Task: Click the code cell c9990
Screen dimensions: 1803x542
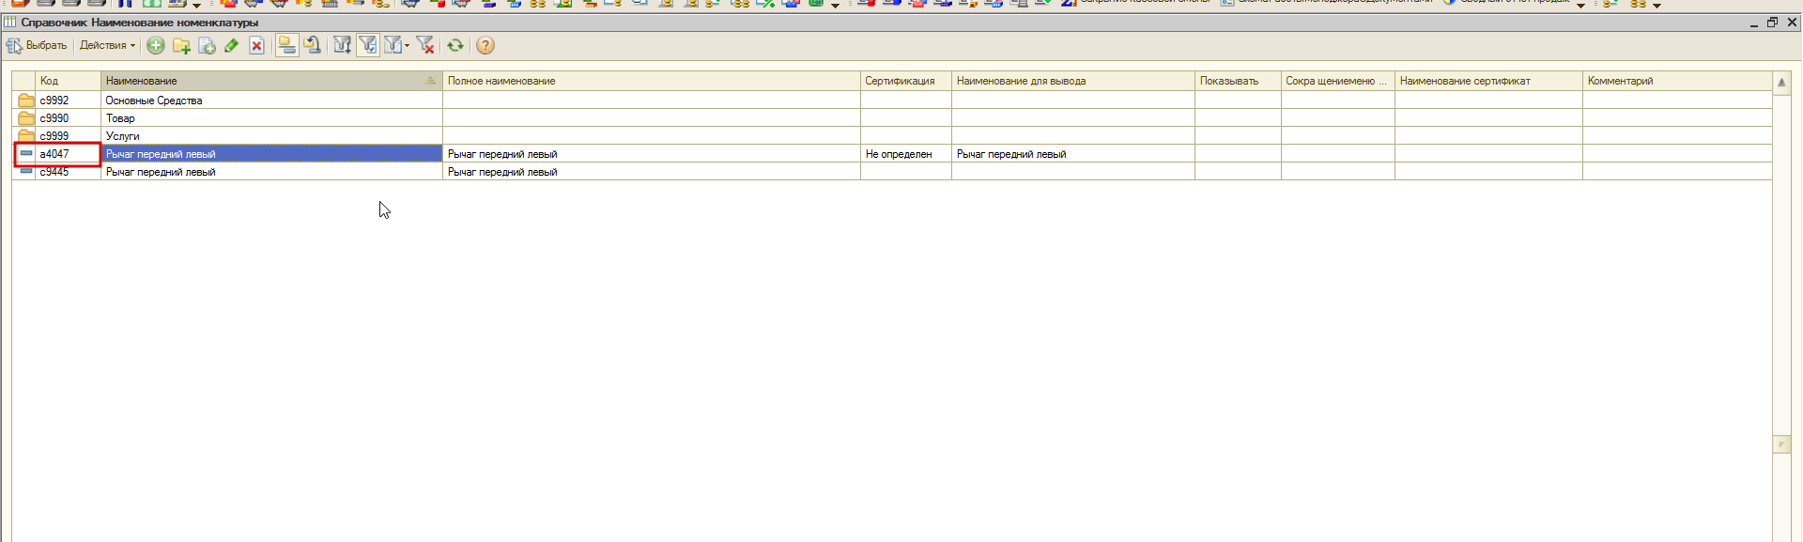Action: [x=68, y=118]
